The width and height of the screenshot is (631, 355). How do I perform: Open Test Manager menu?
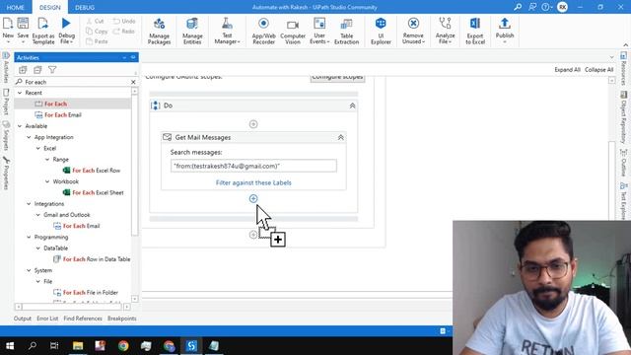[x=227, y=31]
